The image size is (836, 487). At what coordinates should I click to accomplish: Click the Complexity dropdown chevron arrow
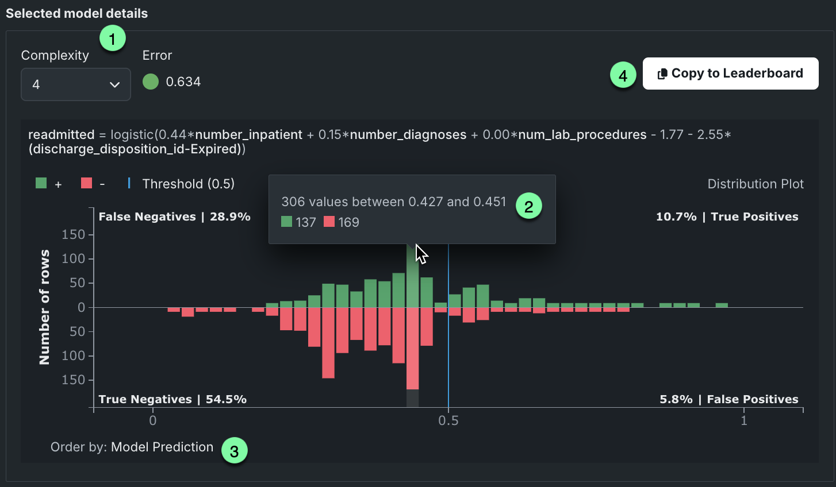pyautogui.click(x=114, y=85)
